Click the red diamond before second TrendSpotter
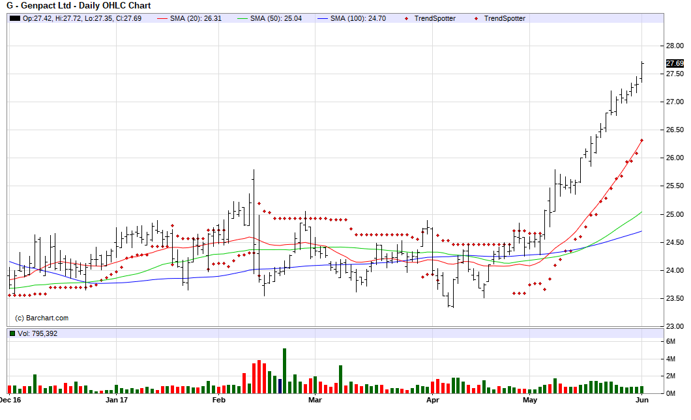 pos(476,18)
